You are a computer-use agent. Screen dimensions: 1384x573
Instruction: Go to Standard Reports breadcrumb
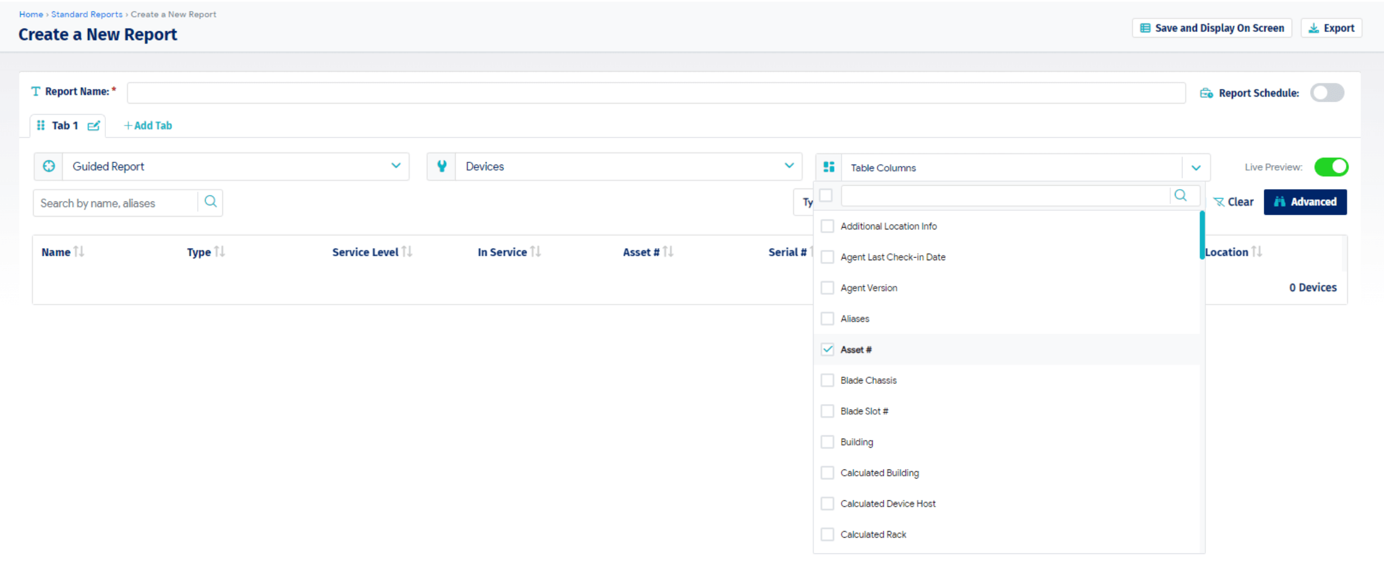click(x=87, y=15)
